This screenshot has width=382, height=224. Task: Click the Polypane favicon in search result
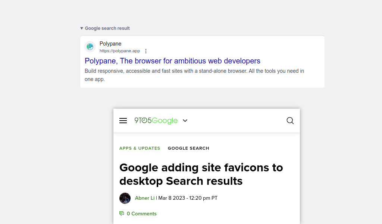(x=90, y=47)
